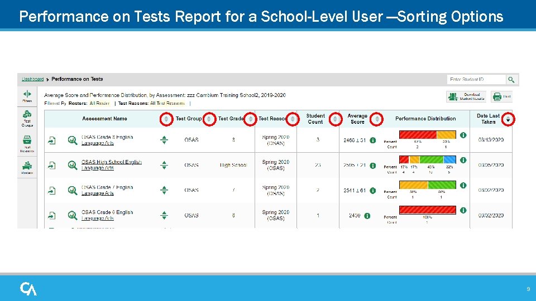
Task: Click distribution info icon for Grade 6 row
Action: click(463, 210)
